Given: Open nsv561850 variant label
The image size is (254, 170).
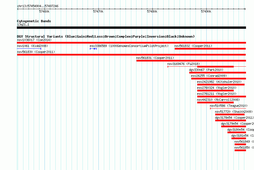Looking at the screenshot, I should pyautogui.click(x=244, y=148).
